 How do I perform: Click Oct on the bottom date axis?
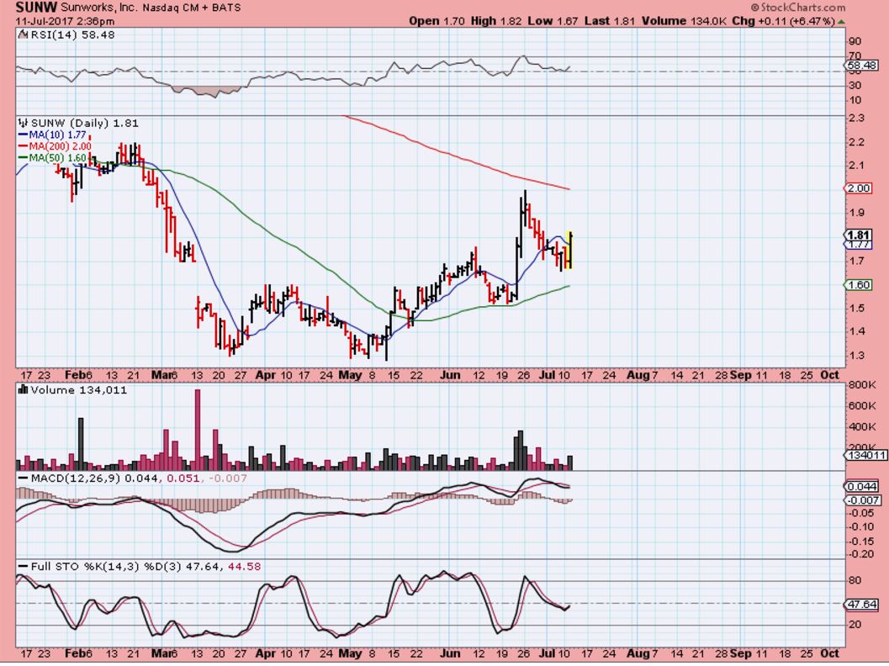coord(830,653)
